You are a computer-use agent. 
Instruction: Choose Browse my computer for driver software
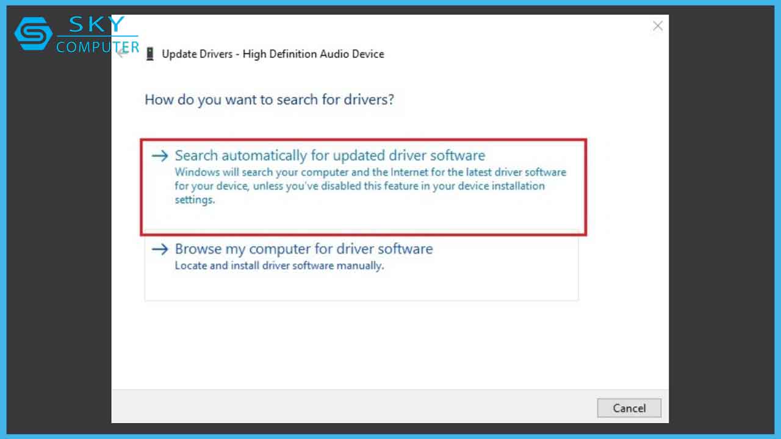[303, 249]
